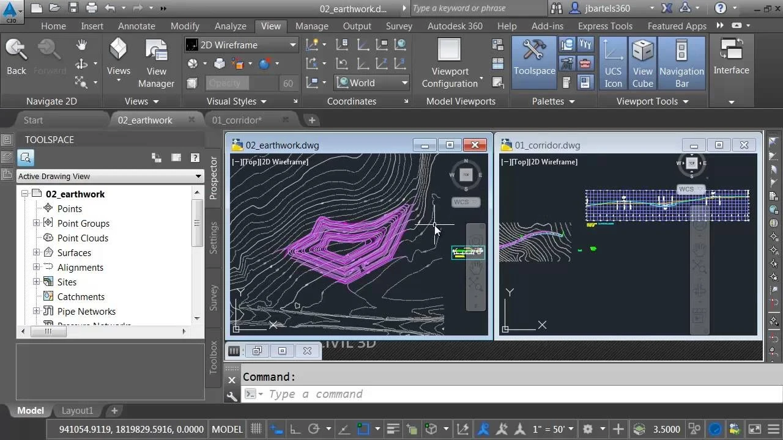Toggle the UCS Icon display
The width and height of the screenshot is (783, 440).
tap(613, 63)
